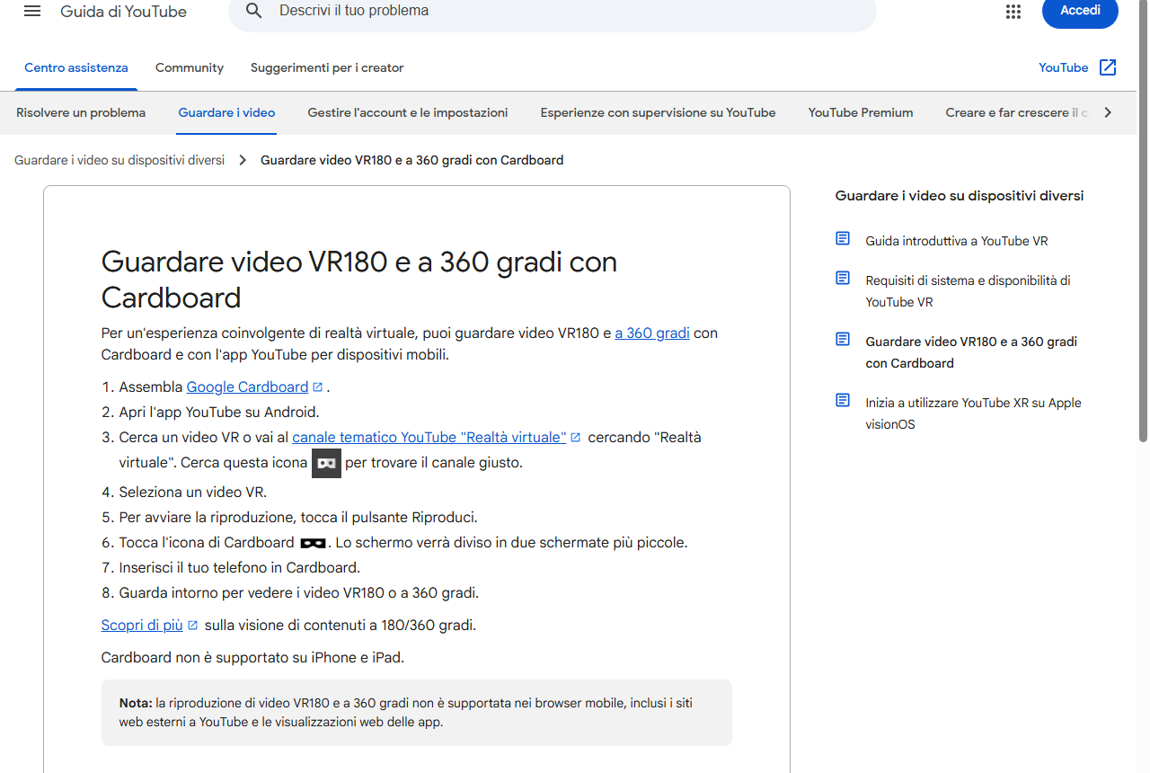The image size is (1150, 773).
Task: Click the sidebar heading about dispositivi diversi
Action: [960, 196]
